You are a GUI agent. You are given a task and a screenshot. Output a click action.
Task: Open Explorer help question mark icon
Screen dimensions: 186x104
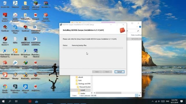click(140, 27)
